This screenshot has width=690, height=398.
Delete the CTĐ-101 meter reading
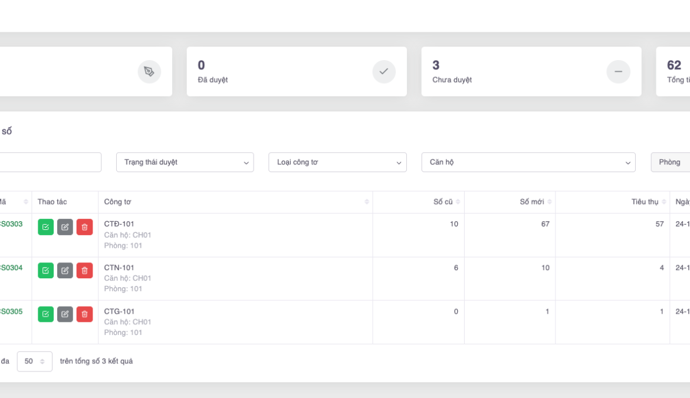84,227
